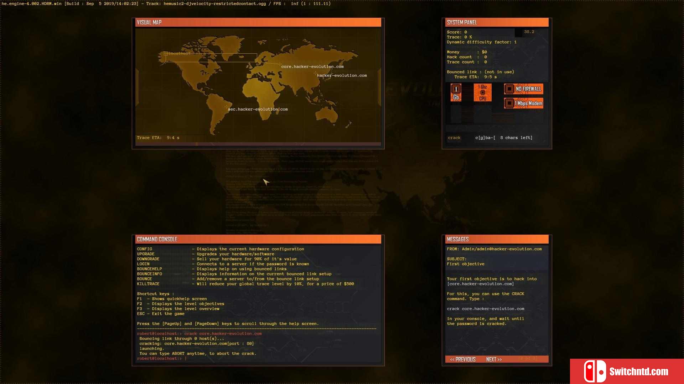This screenshot has width=684, height=384.
Task: Click the NO FIREWALL hardware slot
Action: pyautogui.click(x=524, y=89)
